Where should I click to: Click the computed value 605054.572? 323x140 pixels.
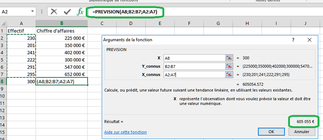tap(253, 84)
